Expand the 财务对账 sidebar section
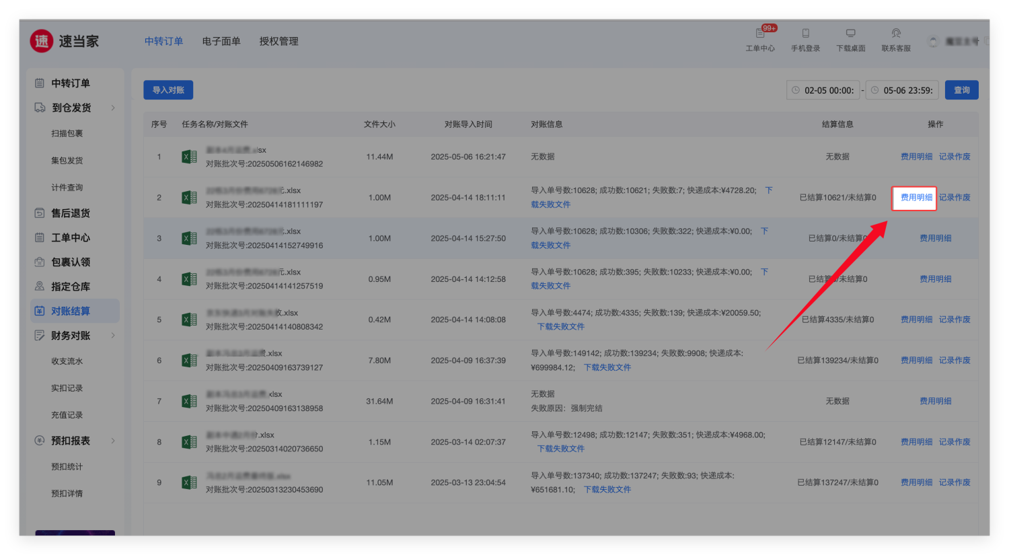Viewport: 1009px width, 555px height. (x=112, y=336)
